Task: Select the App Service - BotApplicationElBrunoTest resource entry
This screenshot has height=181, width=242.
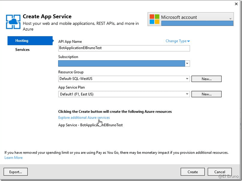Action: 90,125
